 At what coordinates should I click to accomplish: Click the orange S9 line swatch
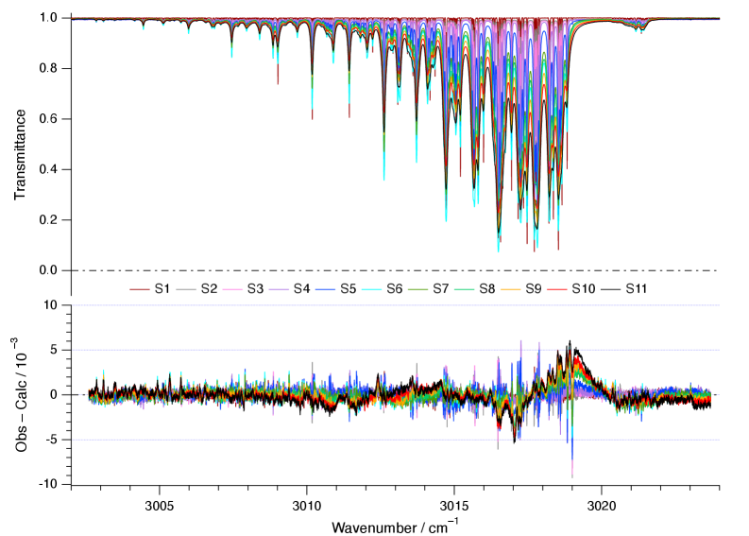point(512,289)
